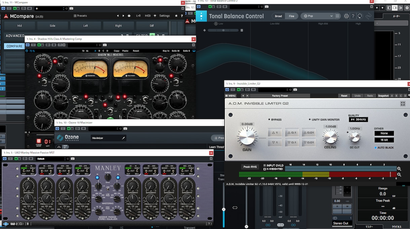The width and height of the screenshot is (410, 229).
Task: Go to previous preset in MCompare
Action: [118, 16]
